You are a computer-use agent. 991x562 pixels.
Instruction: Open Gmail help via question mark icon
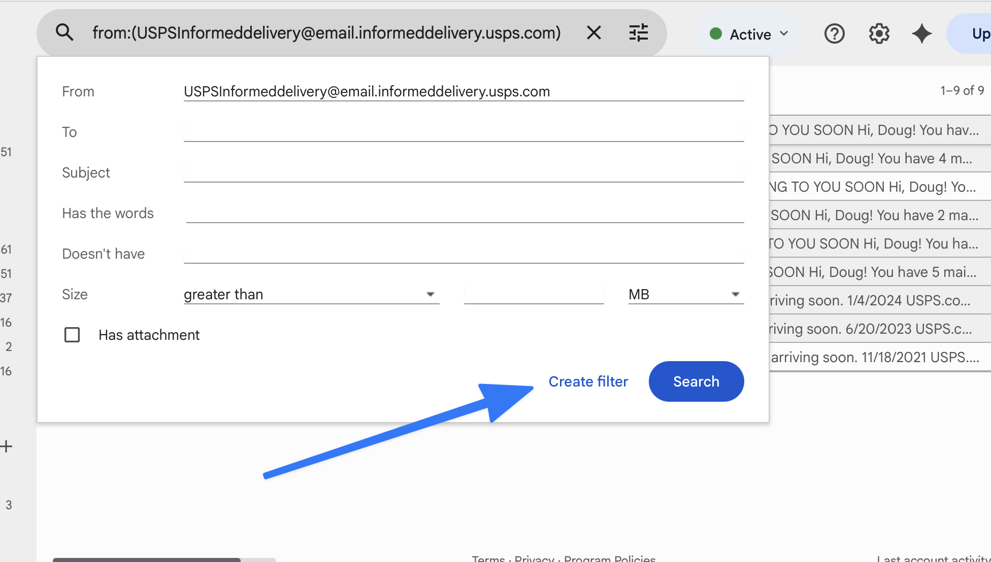coord(834,33)
